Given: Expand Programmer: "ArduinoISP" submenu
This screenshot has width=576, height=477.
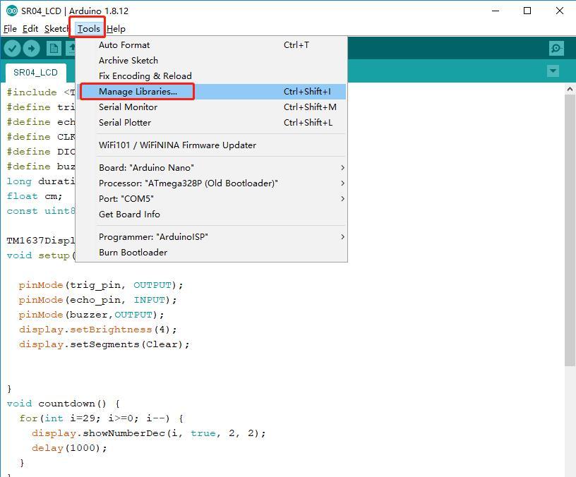Looking at the screenshot, I should (211, 237).
